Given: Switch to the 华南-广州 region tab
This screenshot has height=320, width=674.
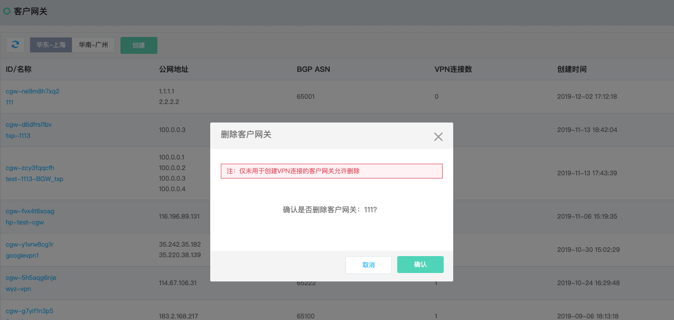Looking at the screenshot, I should coord(93,44).
